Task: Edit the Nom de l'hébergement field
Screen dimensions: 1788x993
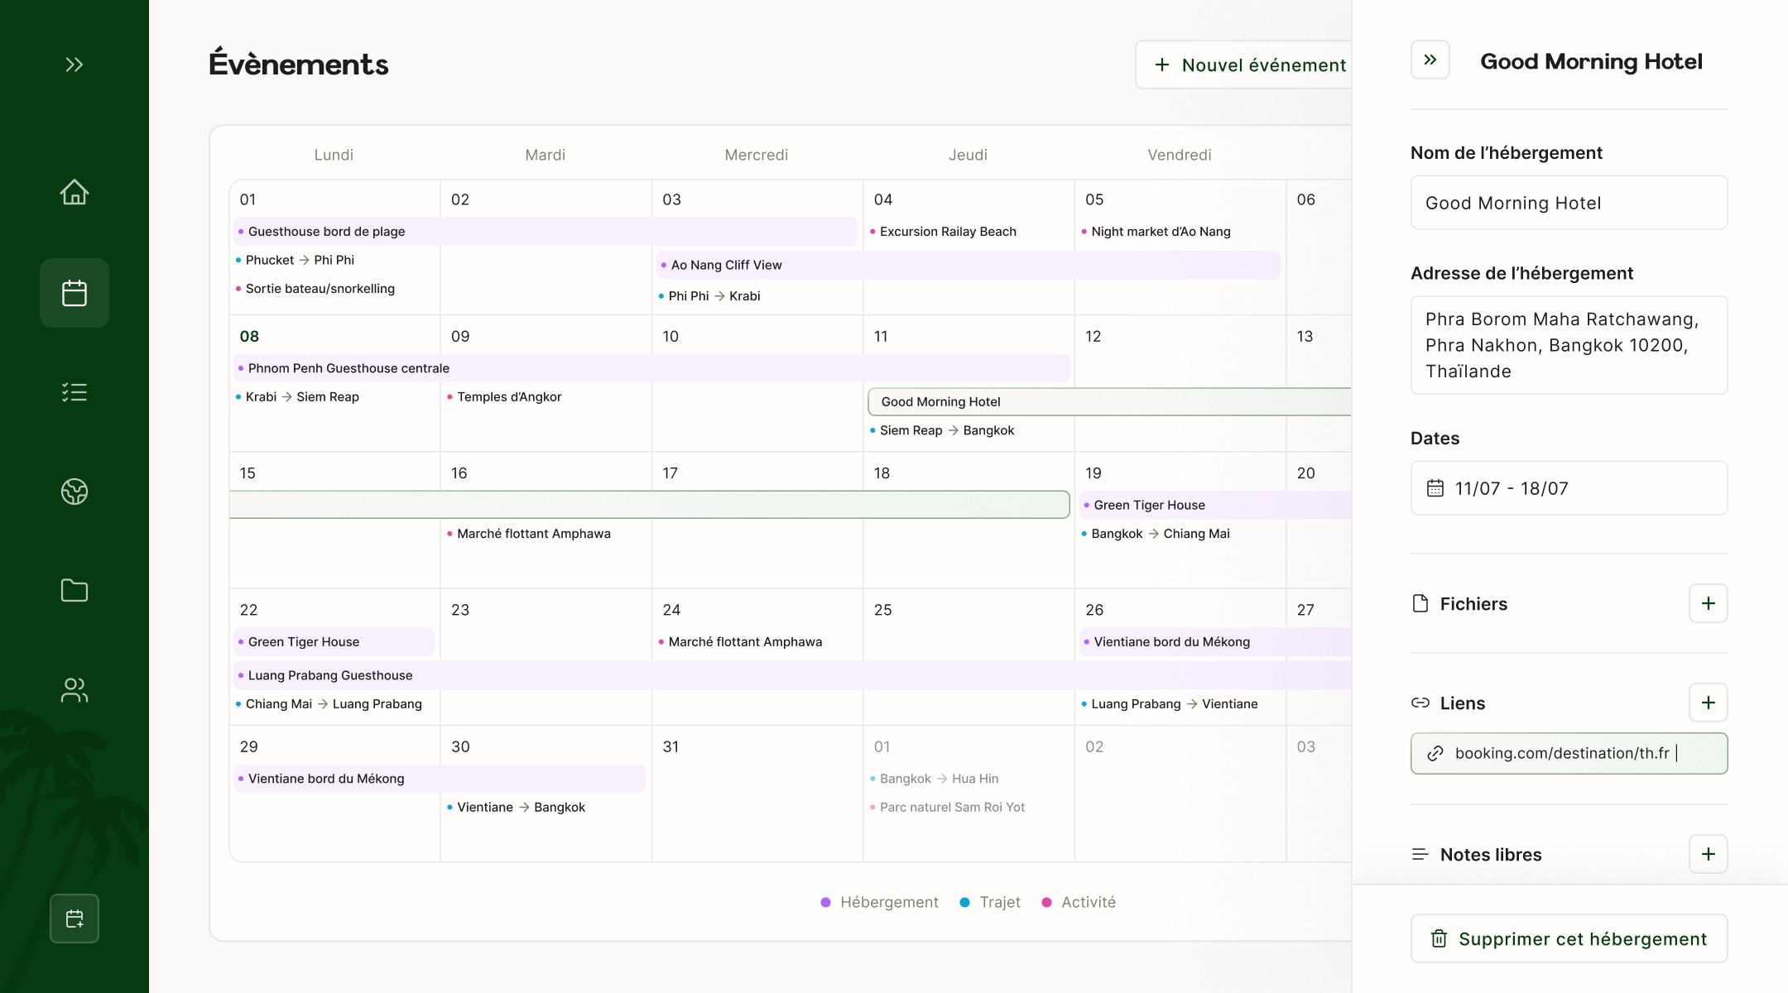Action: click(1569, 203)
